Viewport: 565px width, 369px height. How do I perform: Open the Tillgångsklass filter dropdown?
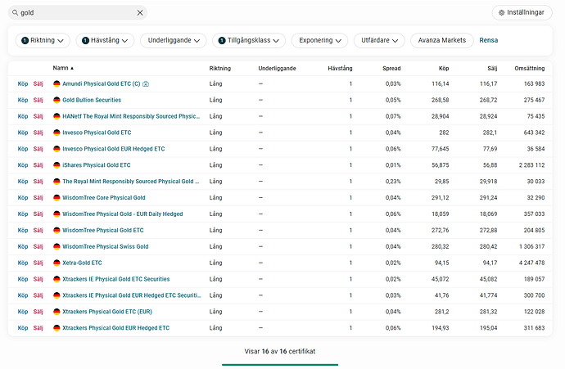click(248, 40)
